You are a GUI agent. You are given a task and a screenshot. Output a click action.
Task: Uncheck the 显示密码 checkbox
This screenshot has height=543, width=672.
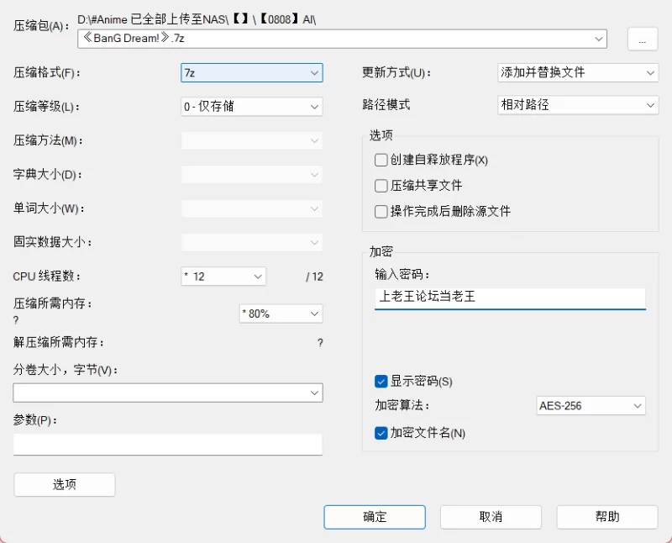381,381
